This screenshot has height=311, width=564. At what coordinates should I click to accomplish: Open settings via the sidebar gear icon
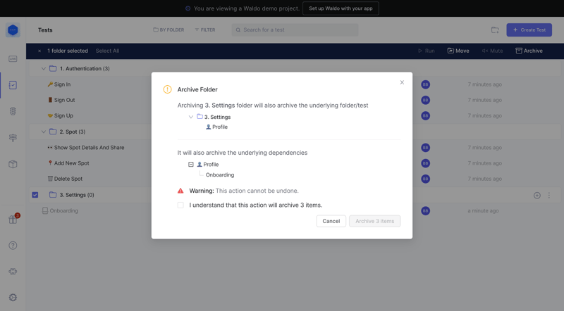point(13,298)
